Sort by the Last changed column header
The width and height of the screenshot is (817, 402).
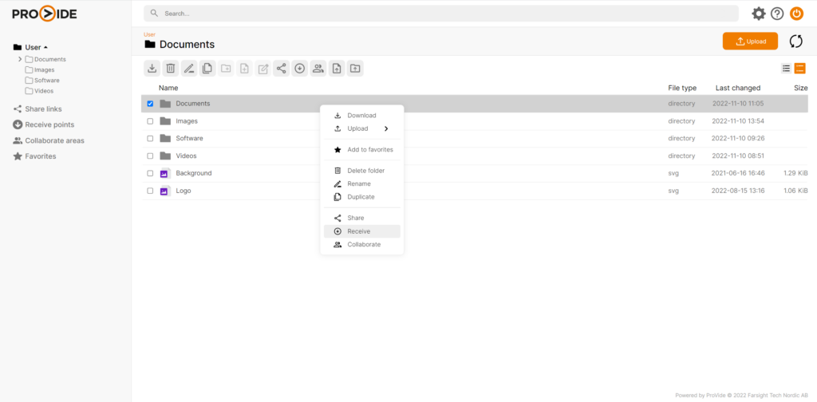[x=738, y=88]
